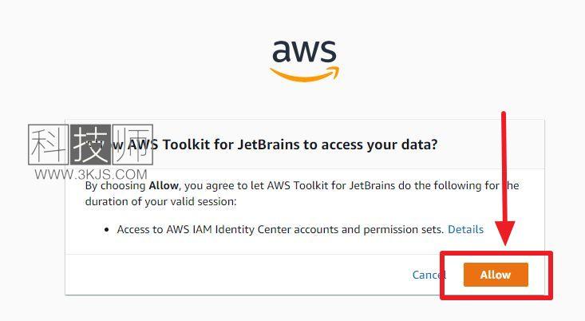Click the AWS logo lettering
585x321 pixels.
pos(304,51)
